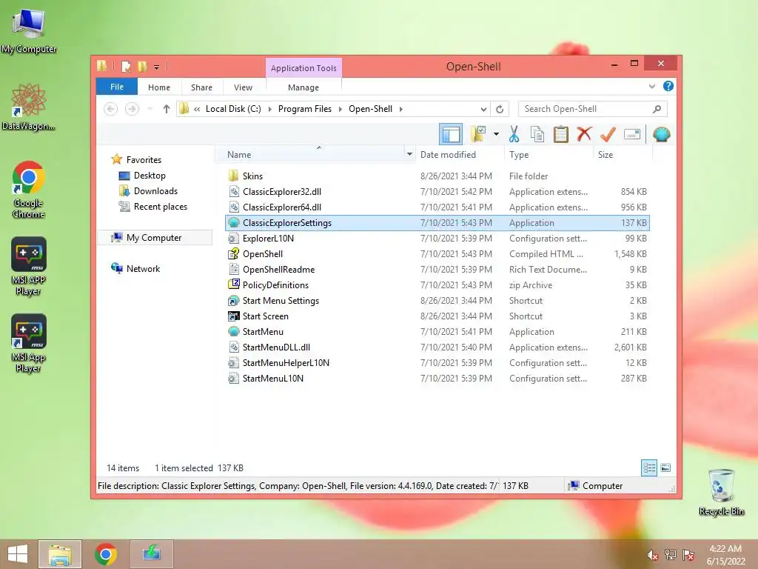The image size is (758, 569).
Task: Click New Folder icon in quick access toolbar
Action: pos(141,66)
